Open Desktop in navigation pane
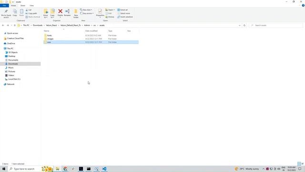 click(x=11, y=56)
